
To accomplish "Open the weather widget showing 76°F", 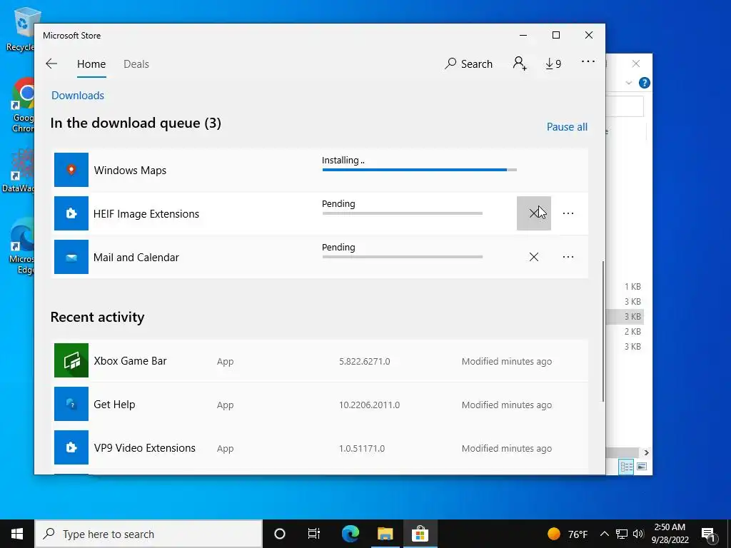I will tap(568, 534).
